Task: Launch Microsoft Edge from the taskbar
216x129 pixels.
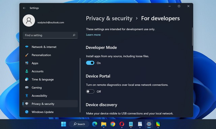Action: click(94, 124)
